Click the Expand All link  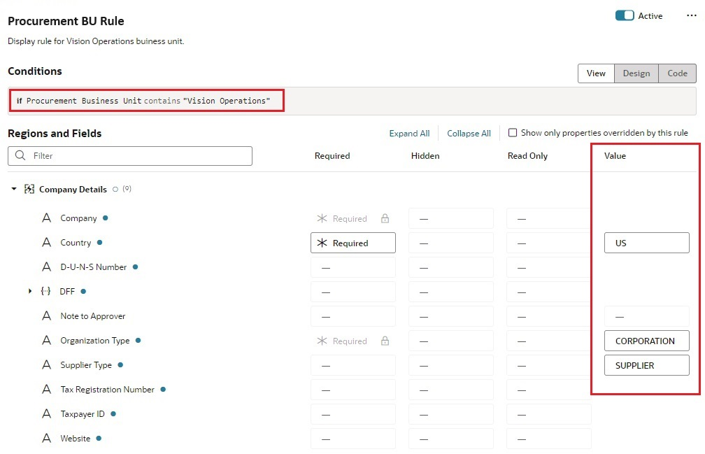click(x=409, y=134)
